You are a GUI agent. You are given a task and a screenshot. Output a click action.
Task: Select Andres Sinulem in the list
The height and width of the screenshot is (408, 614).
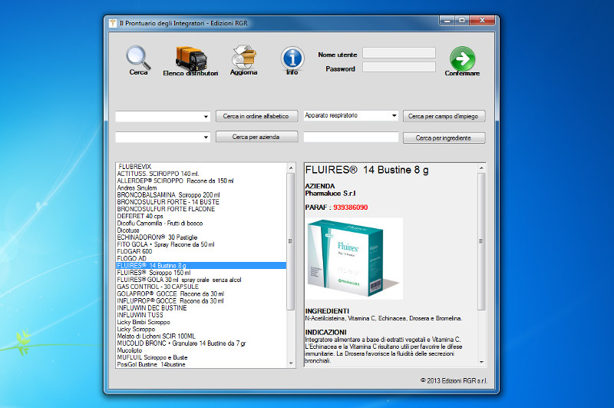[x=201, y=187]
